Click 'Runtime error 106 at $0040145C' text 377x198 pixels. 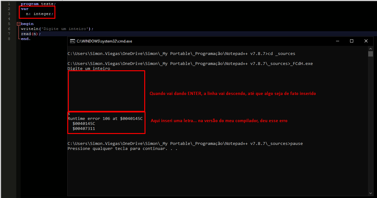coord(105,119)
